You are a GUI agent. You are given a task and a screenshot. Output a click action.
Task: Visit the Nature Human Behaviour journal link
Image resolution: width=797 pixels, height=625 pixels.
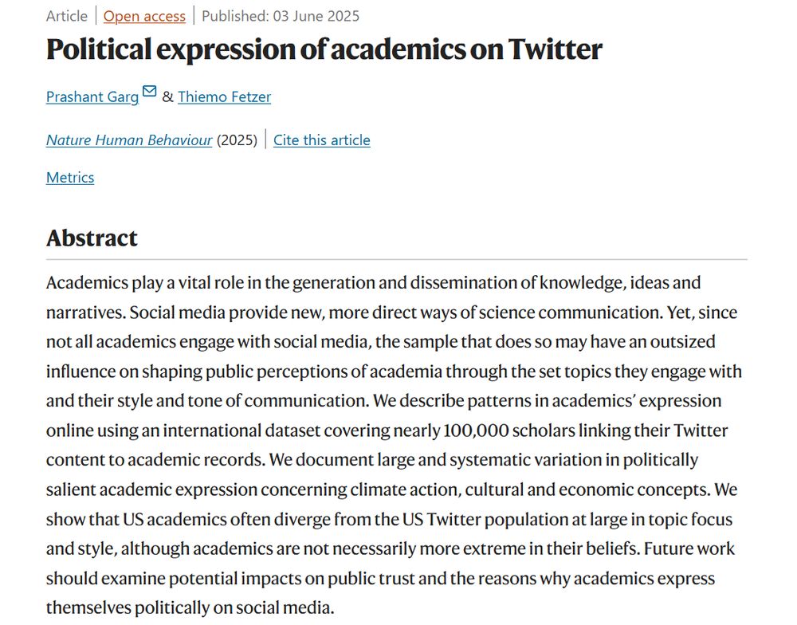129,140
